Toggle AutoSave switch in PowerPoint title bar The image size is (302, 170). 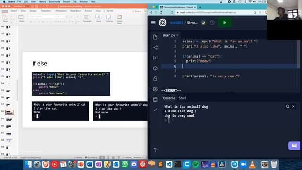[26, 6]
